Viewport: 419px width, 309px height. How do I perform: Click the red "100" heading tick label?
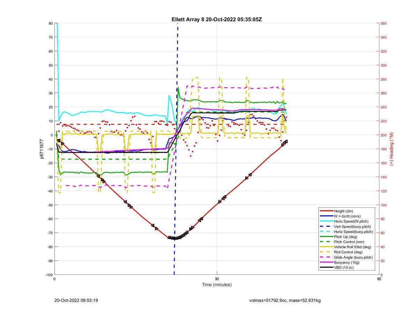383,205
